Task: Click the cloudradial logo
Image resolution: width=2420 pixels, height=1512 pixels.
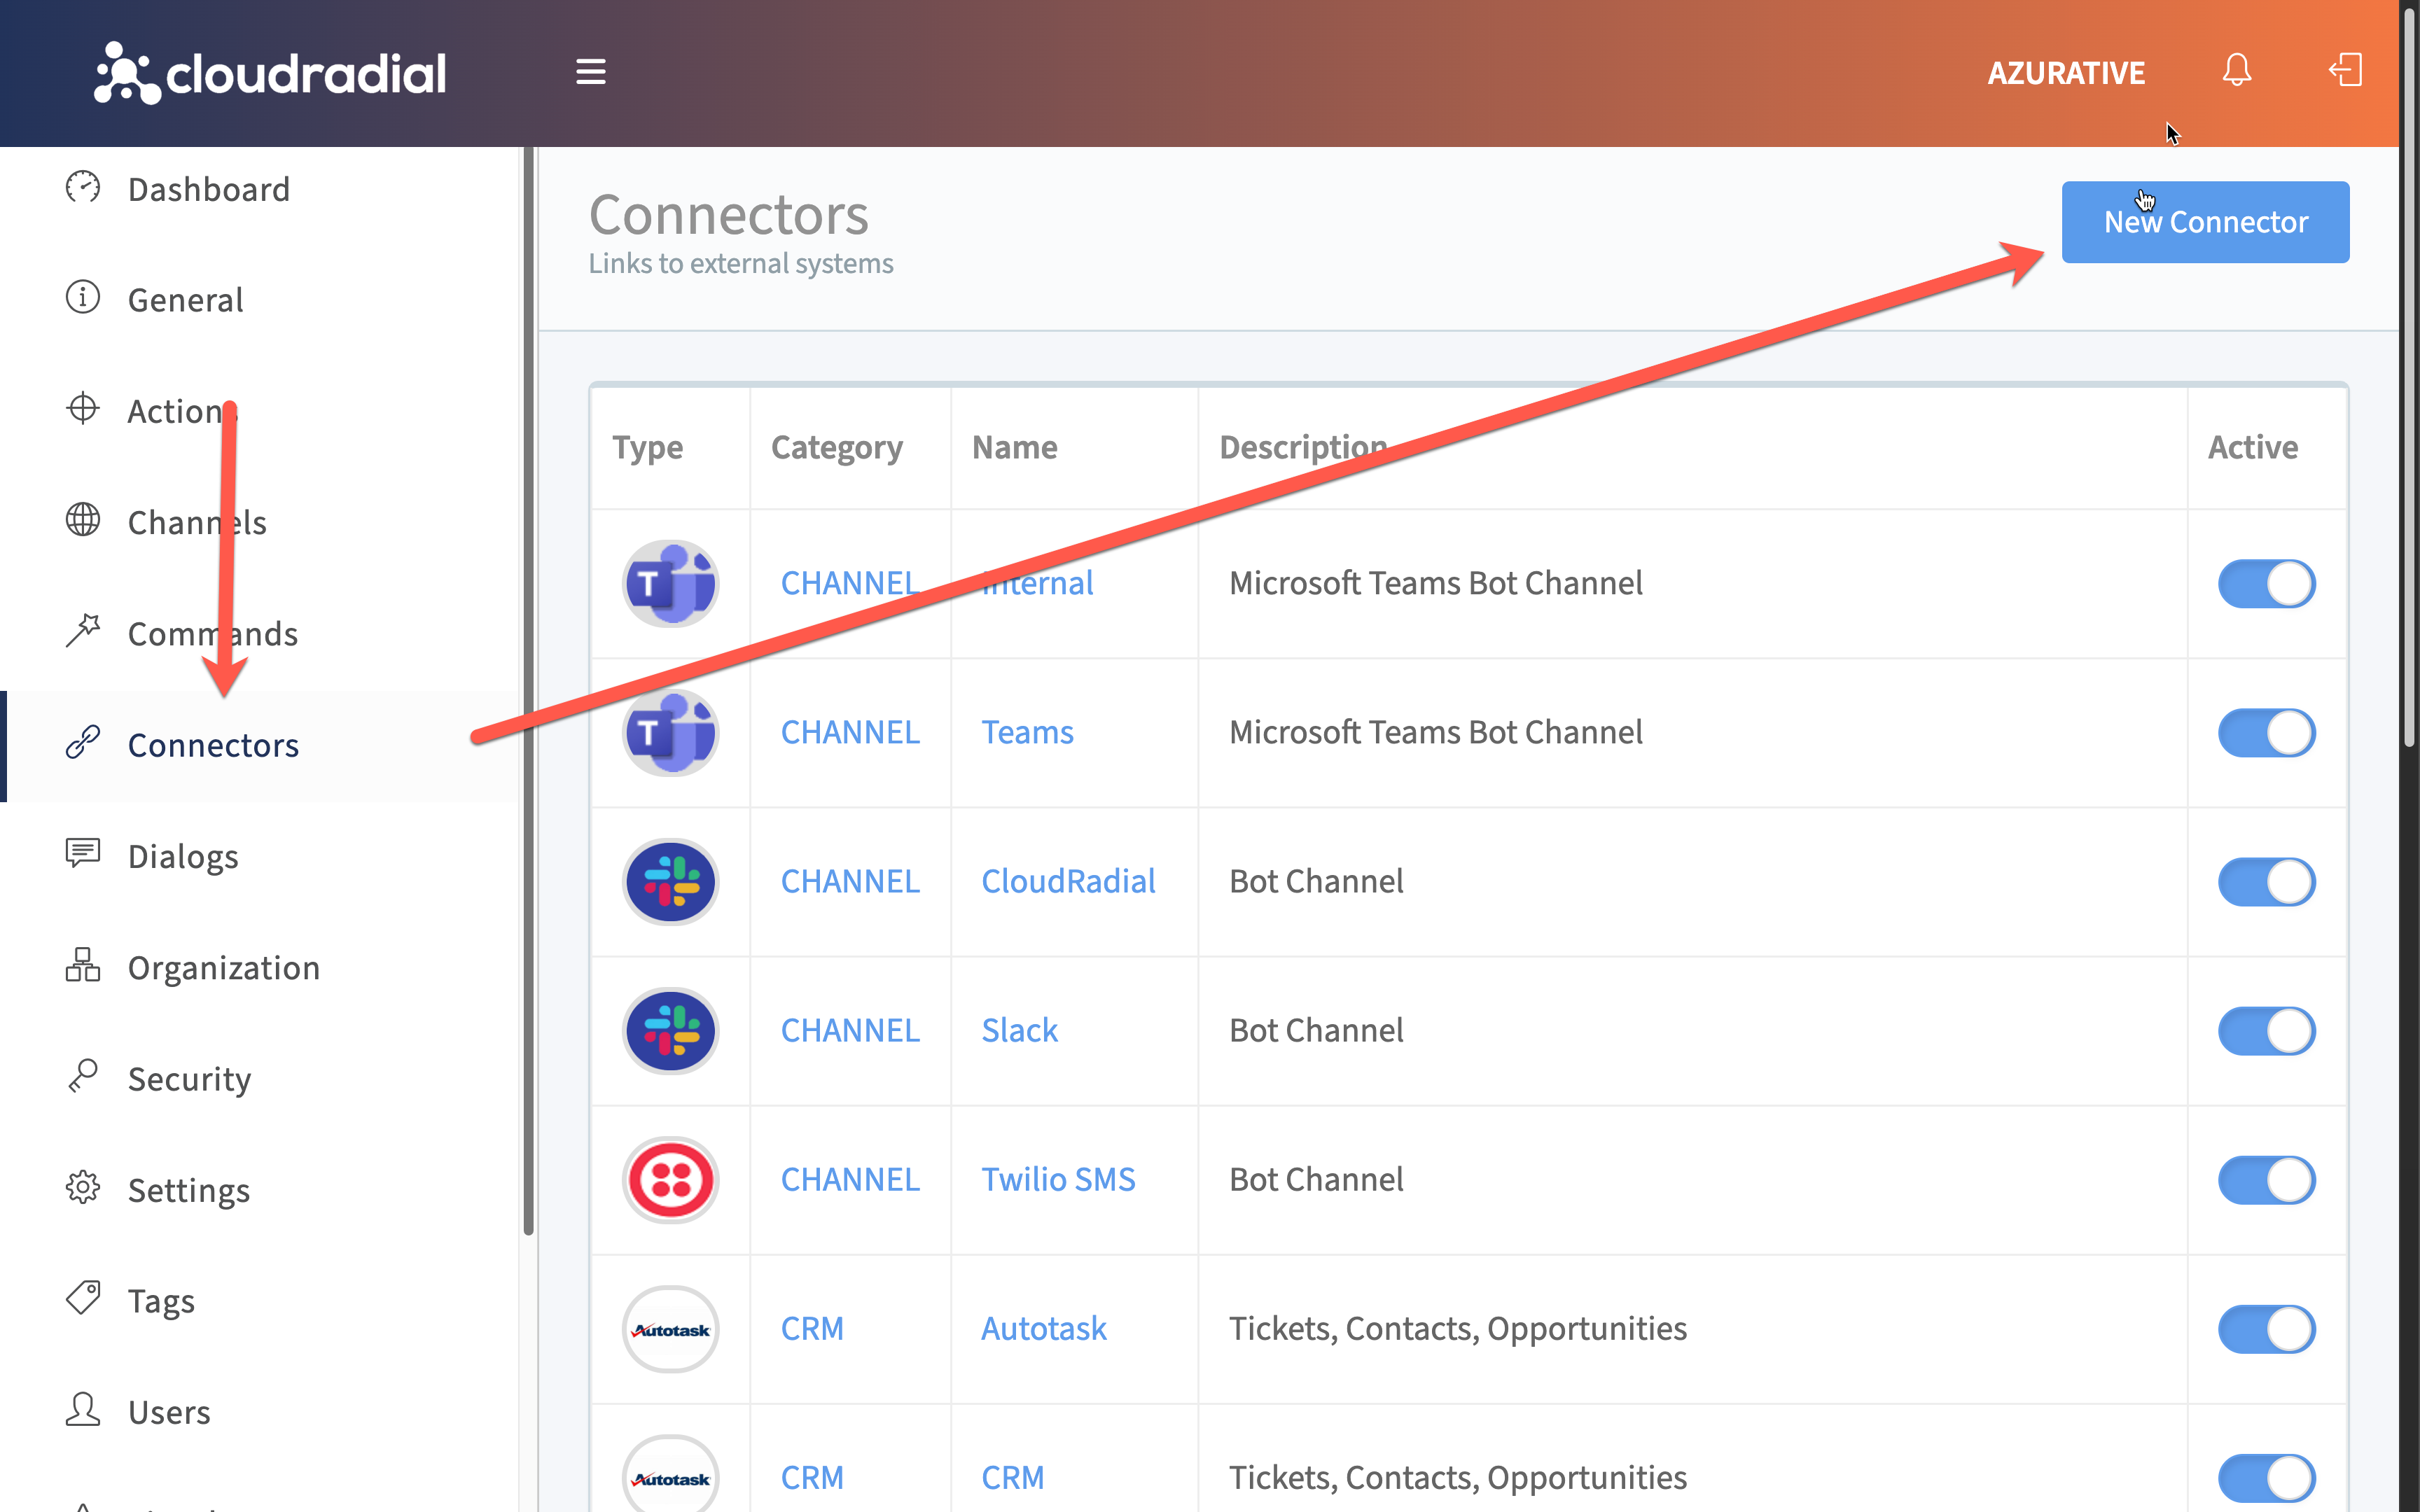Action: pos(270,73)
